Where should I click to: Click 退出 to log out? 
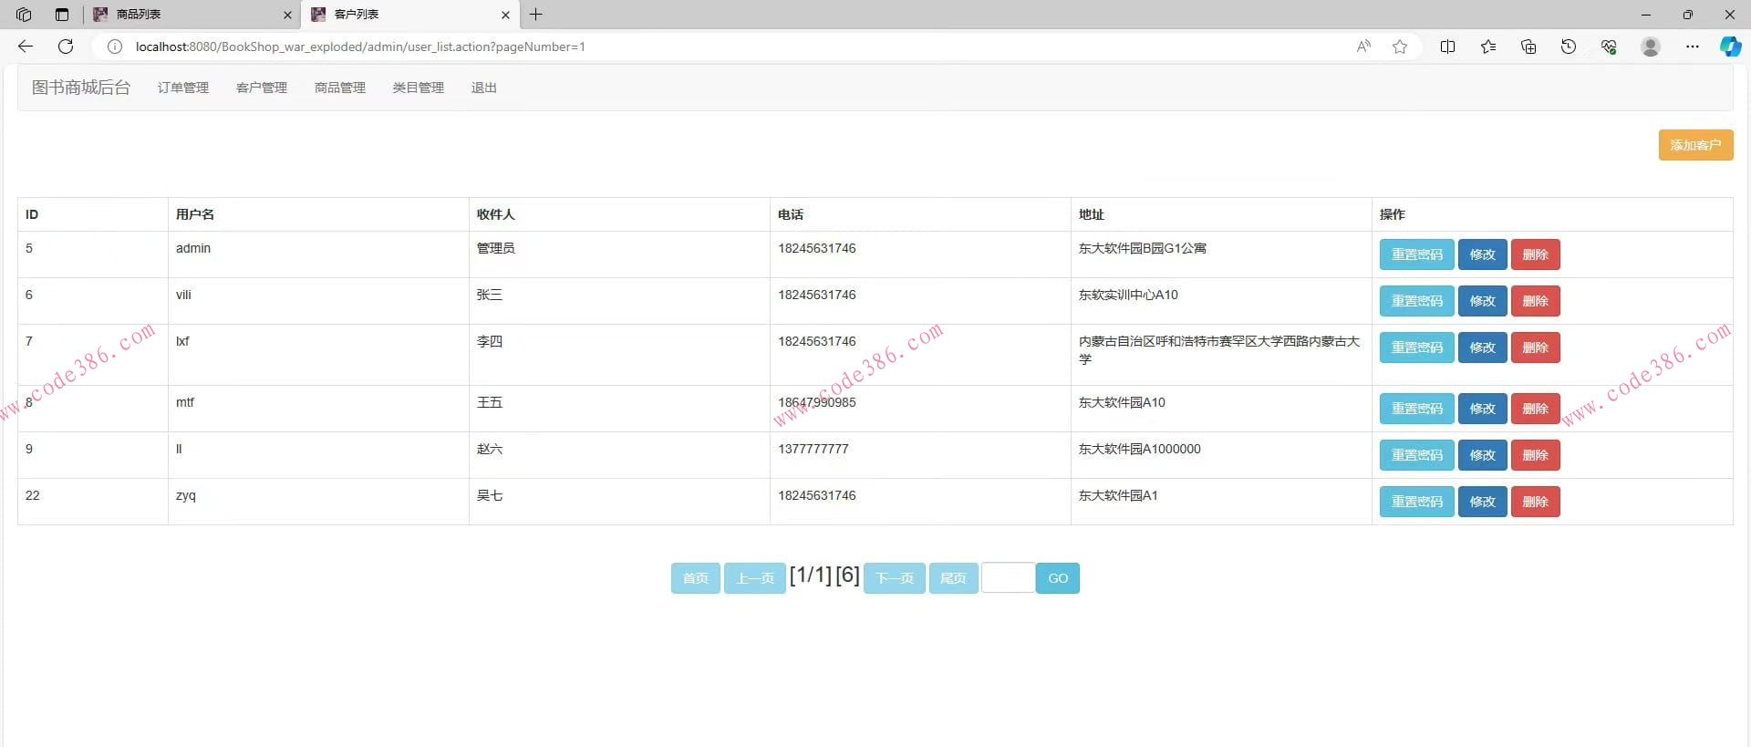[x=483, y=88]
